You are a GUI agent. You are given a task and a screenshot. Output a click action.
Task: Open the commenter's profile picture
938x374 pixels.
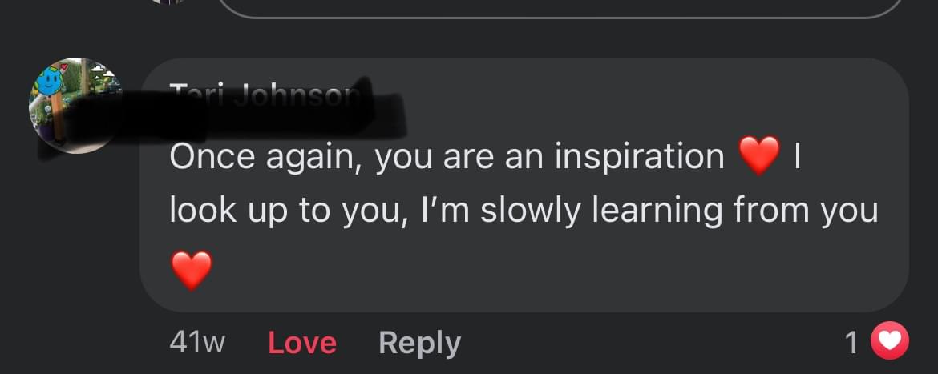pos(75,105)
